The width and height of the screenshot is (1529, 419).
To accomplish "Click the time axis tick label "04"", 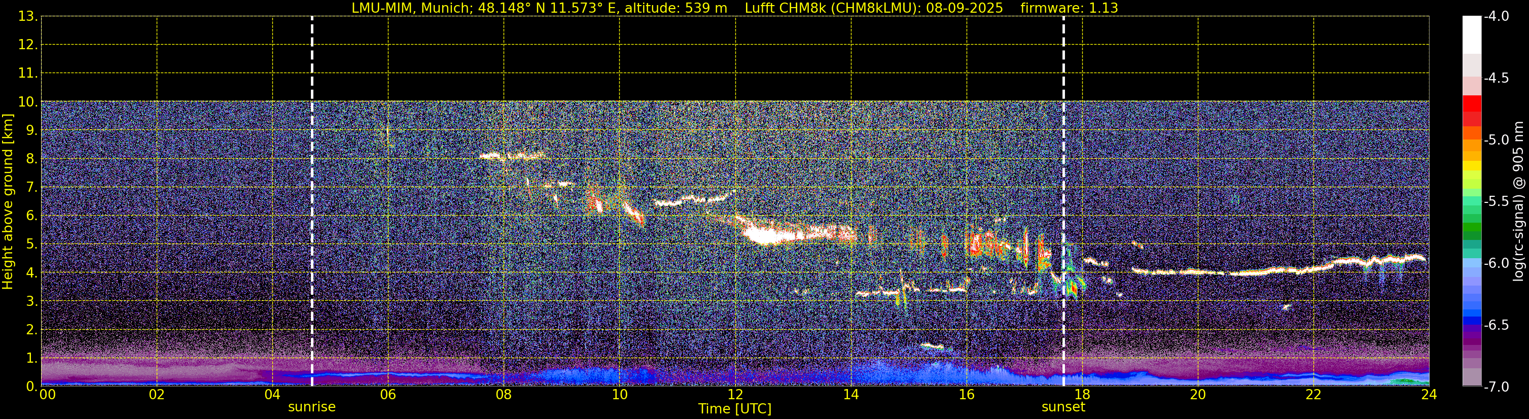I will pos(272,395).
